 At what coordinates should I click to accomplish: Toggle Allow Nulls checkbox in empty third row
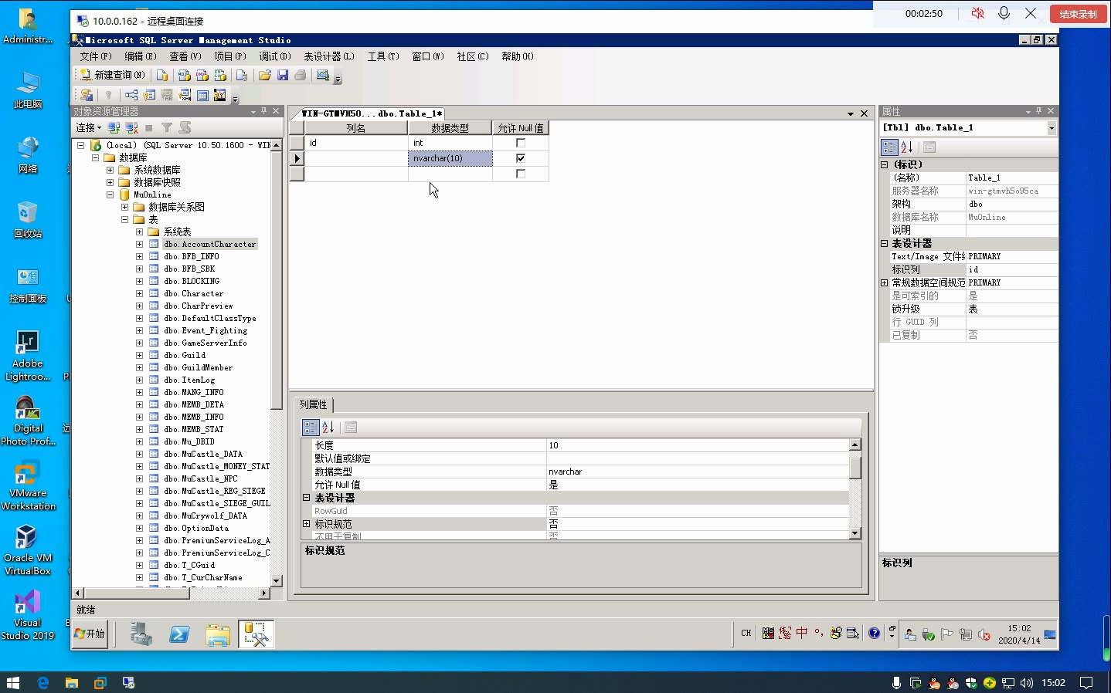coord(521,174)
